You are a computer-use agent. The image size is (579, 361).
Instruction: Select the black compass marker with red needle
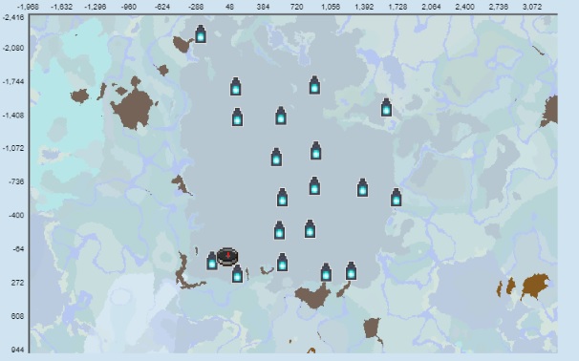click(227, 256)
